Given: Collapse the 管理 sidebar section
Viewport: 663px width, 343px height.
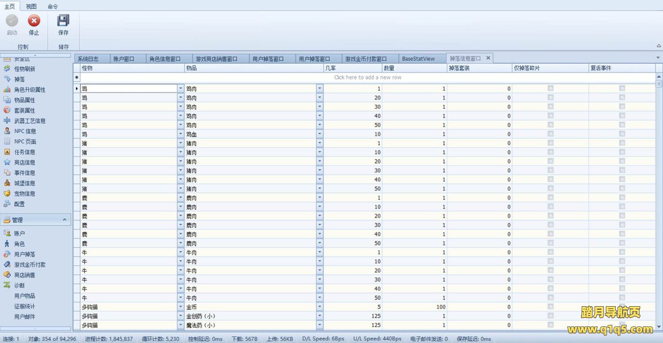Looking at the screenshot, I should pyautogui.click(x=65, y=220).
